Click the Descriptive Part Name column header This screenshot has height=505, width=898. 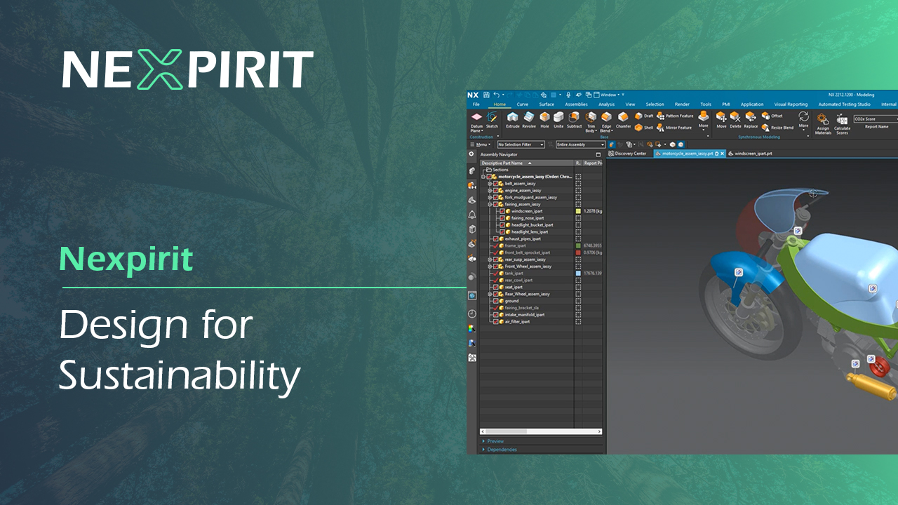pyautogui.click(x=526, y=163)
